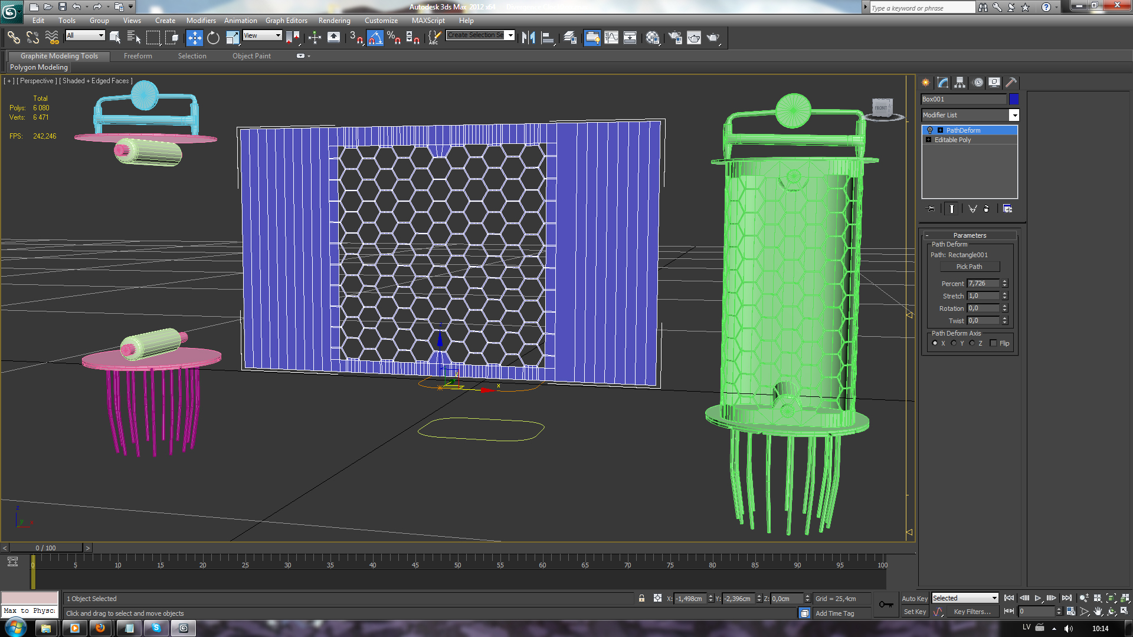The image size is (1133, 637).
Task: Click the Pick Path button
Action: pos(969,267)
